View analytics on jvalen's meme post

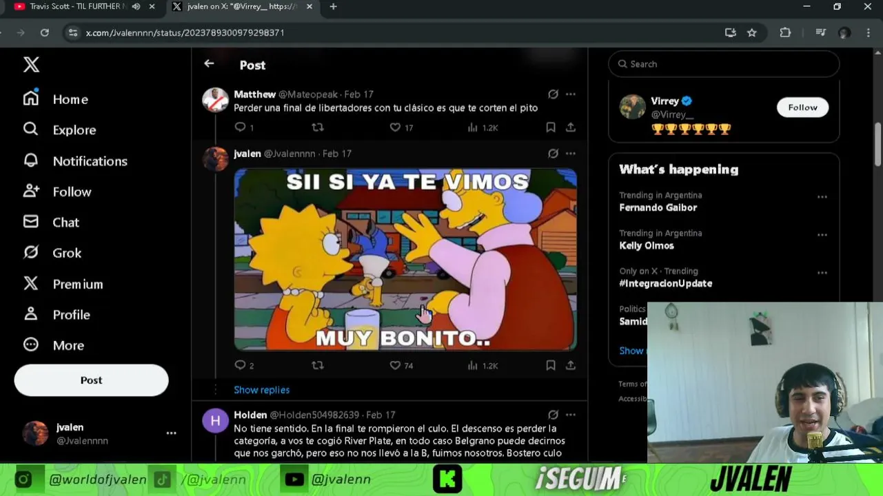tap(483, 365)
